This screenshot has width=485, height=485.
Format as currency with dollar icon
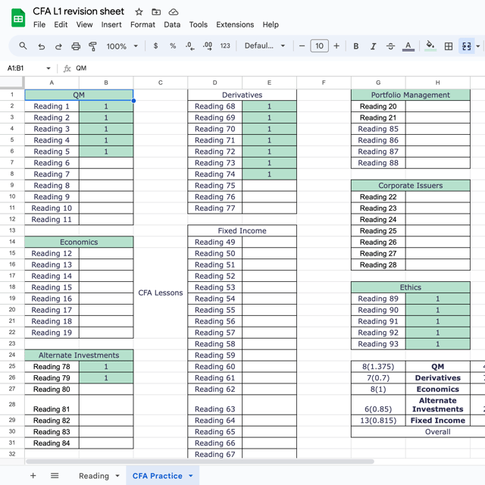[155, 46]
